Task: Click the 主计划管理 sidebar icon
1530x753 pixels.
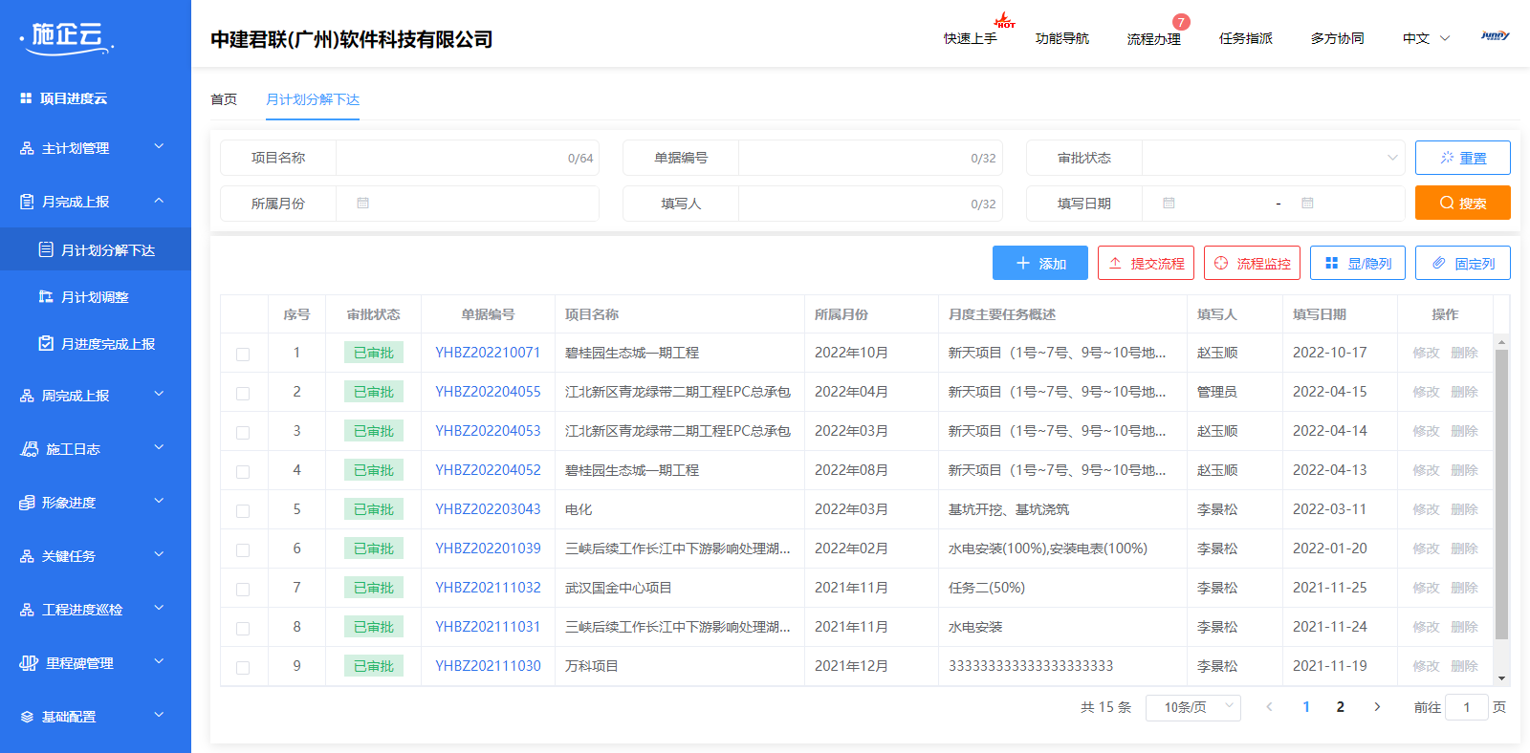Action: point(27,148)
